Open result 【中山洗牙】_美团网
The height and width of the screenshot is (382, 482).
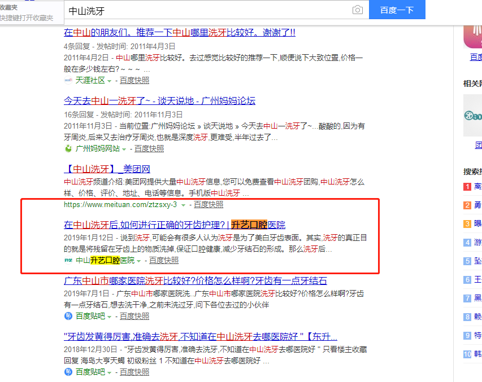pyautogui.click(x=107, y=169)
